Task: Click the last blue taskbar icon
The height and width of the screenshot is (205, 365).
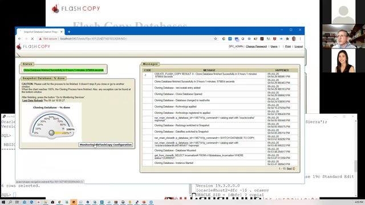Action: point(151,202)
